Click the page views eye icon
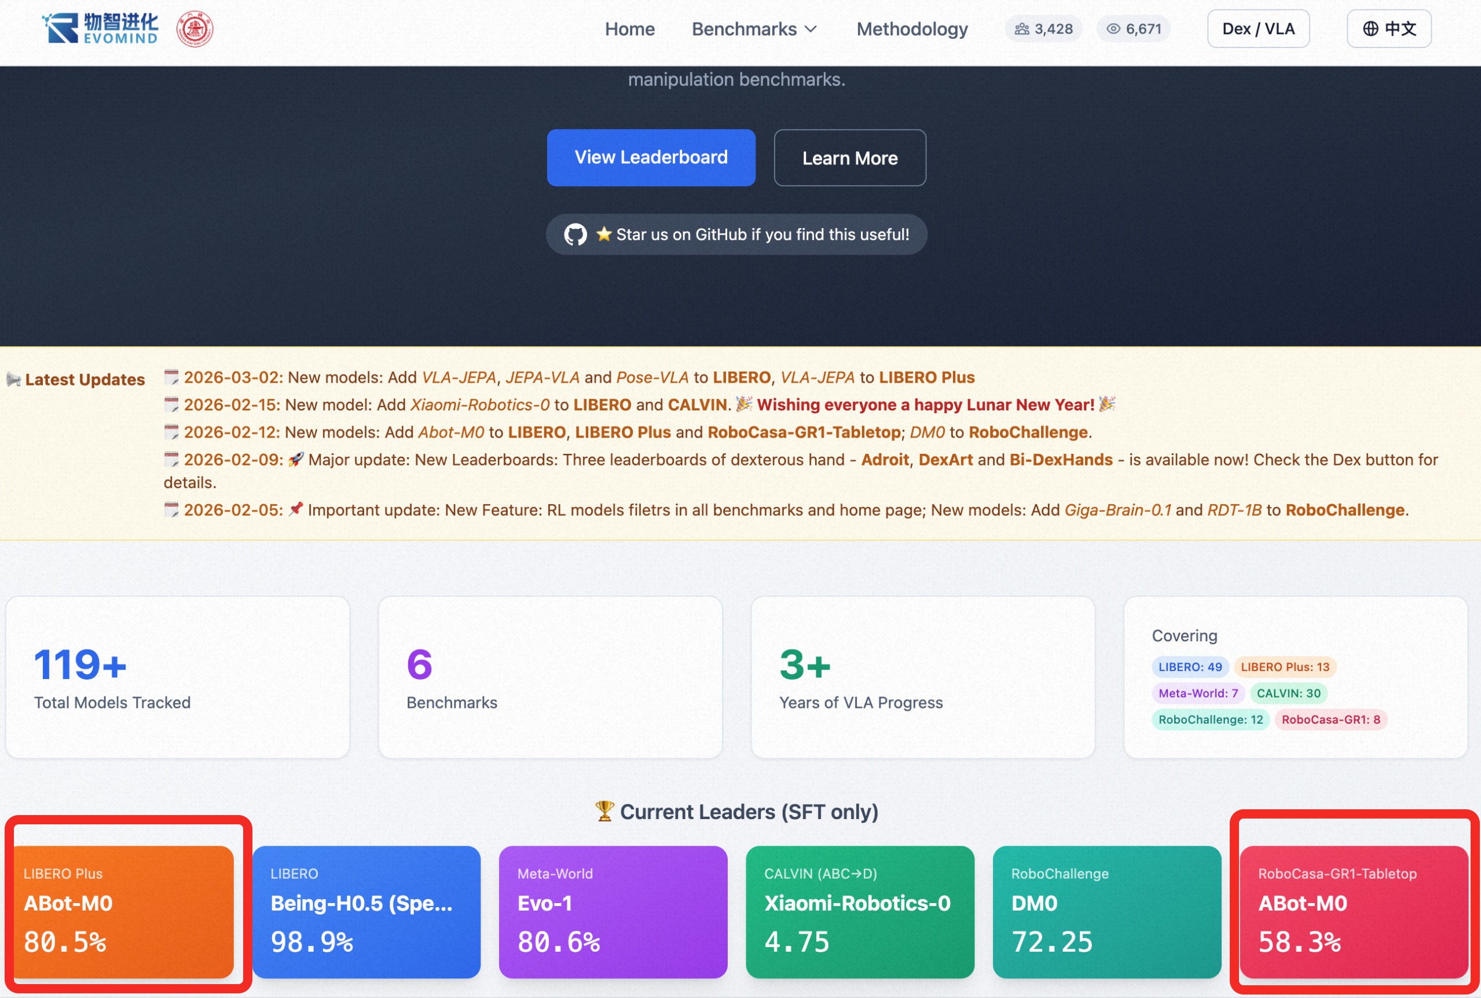The width and height of the screenshot is (1481, 998). click(1113, 28)
